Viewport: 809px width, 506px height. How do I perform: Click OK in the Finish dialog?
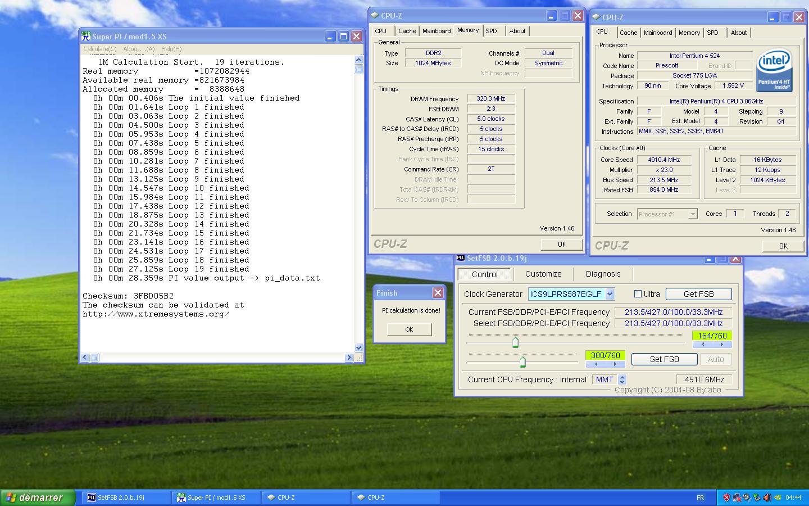pyautogui.click(x=409, y=329)
